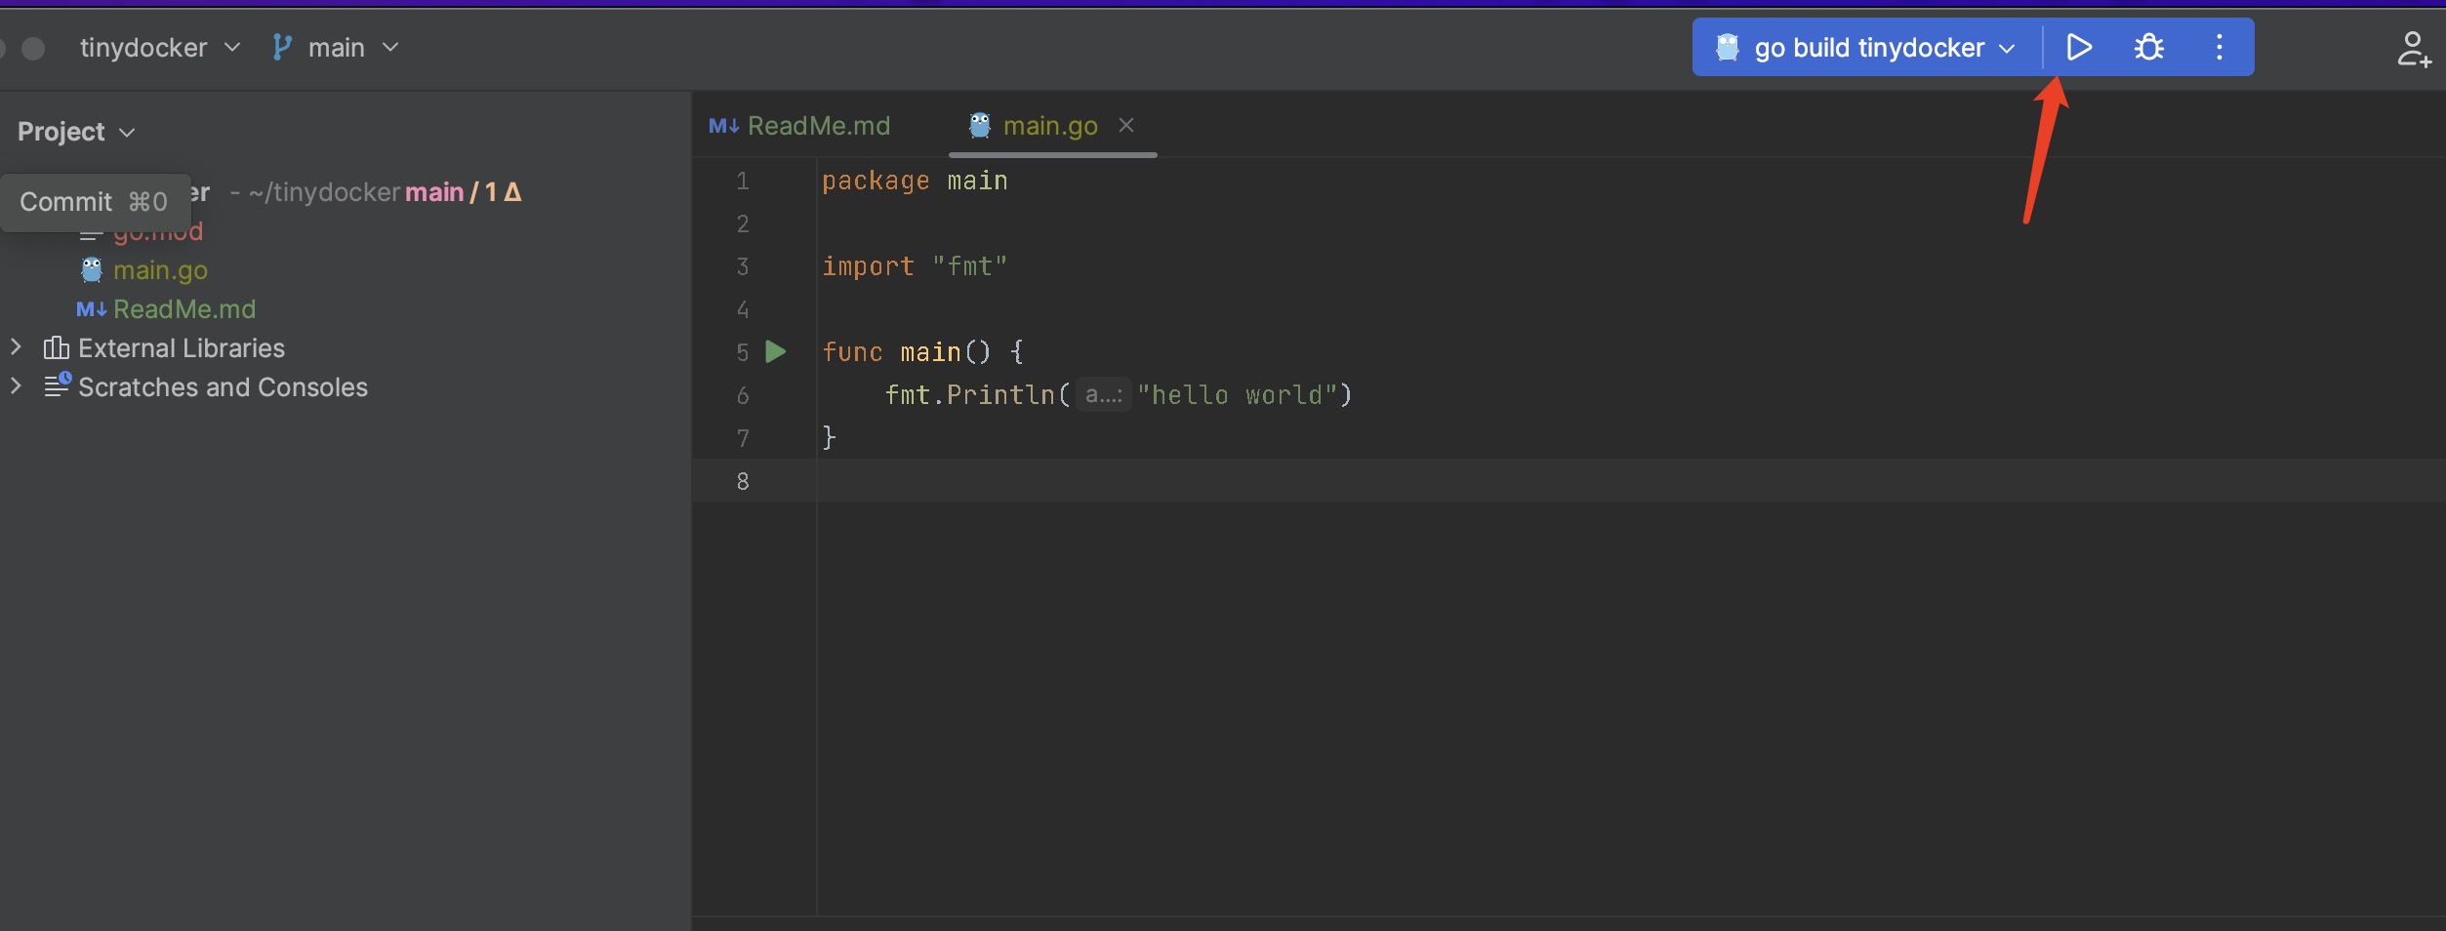Click the Go gopher icon in run configuration
The height and width of the screenshot is (931, 2446).
coord(1728,47)
